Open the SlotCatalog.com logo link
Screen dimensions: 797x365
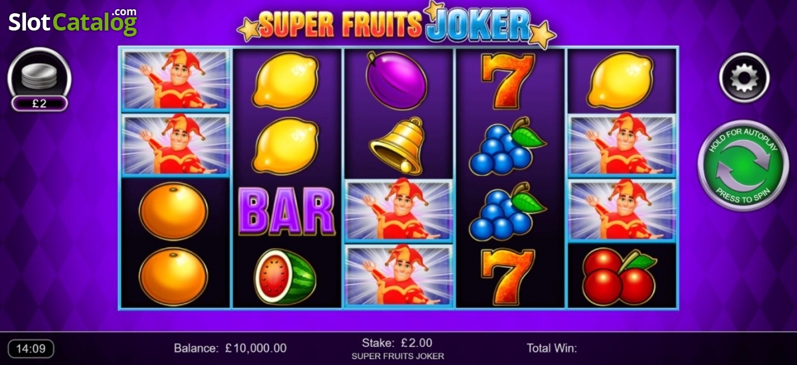(72, 21)
